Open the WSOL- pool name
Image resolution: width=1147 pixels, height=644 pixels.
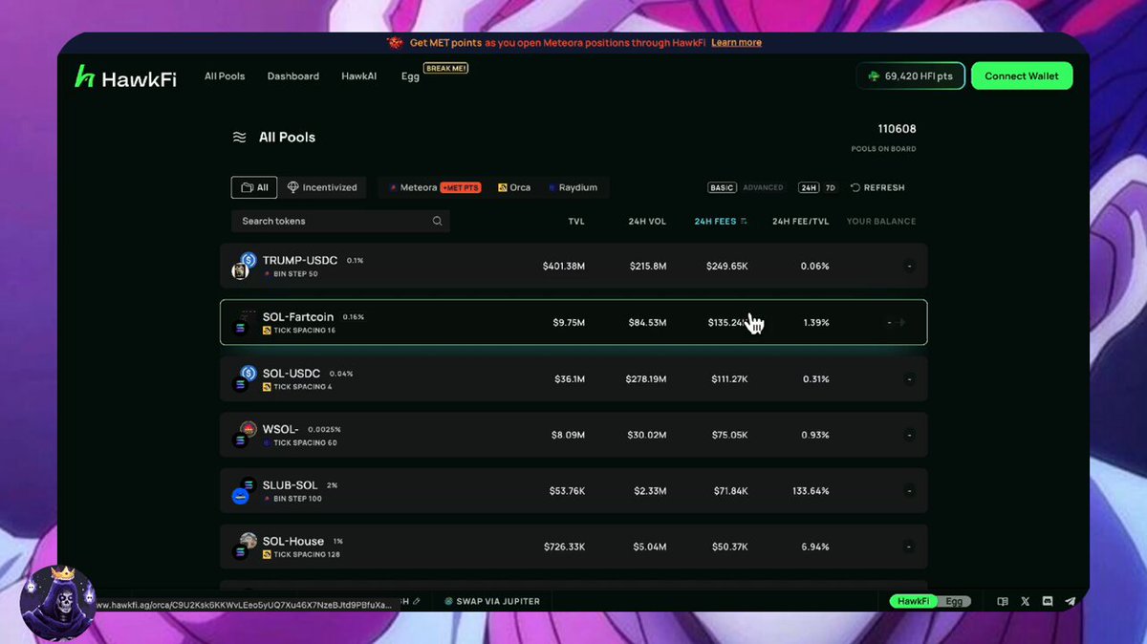click(x=281, y=429)
